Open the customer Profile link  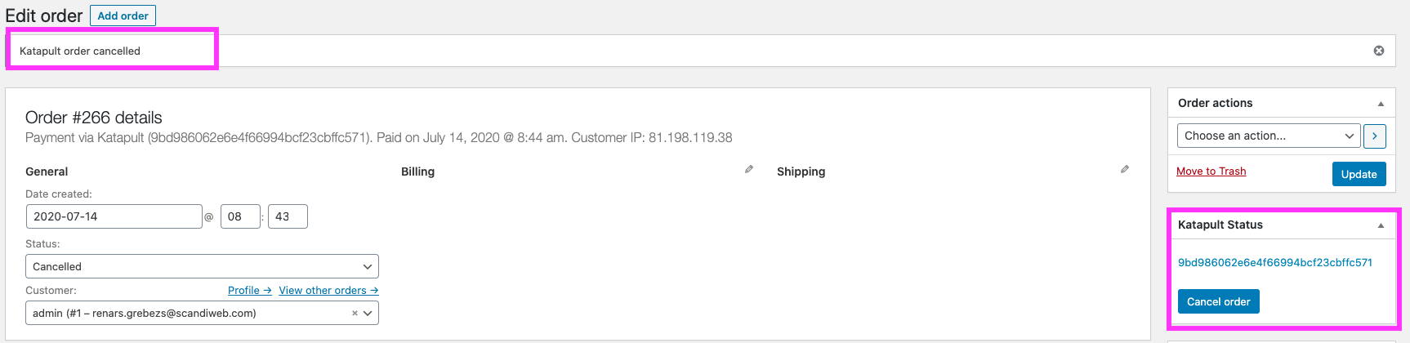pyautogui.click(x=249, y=291)
